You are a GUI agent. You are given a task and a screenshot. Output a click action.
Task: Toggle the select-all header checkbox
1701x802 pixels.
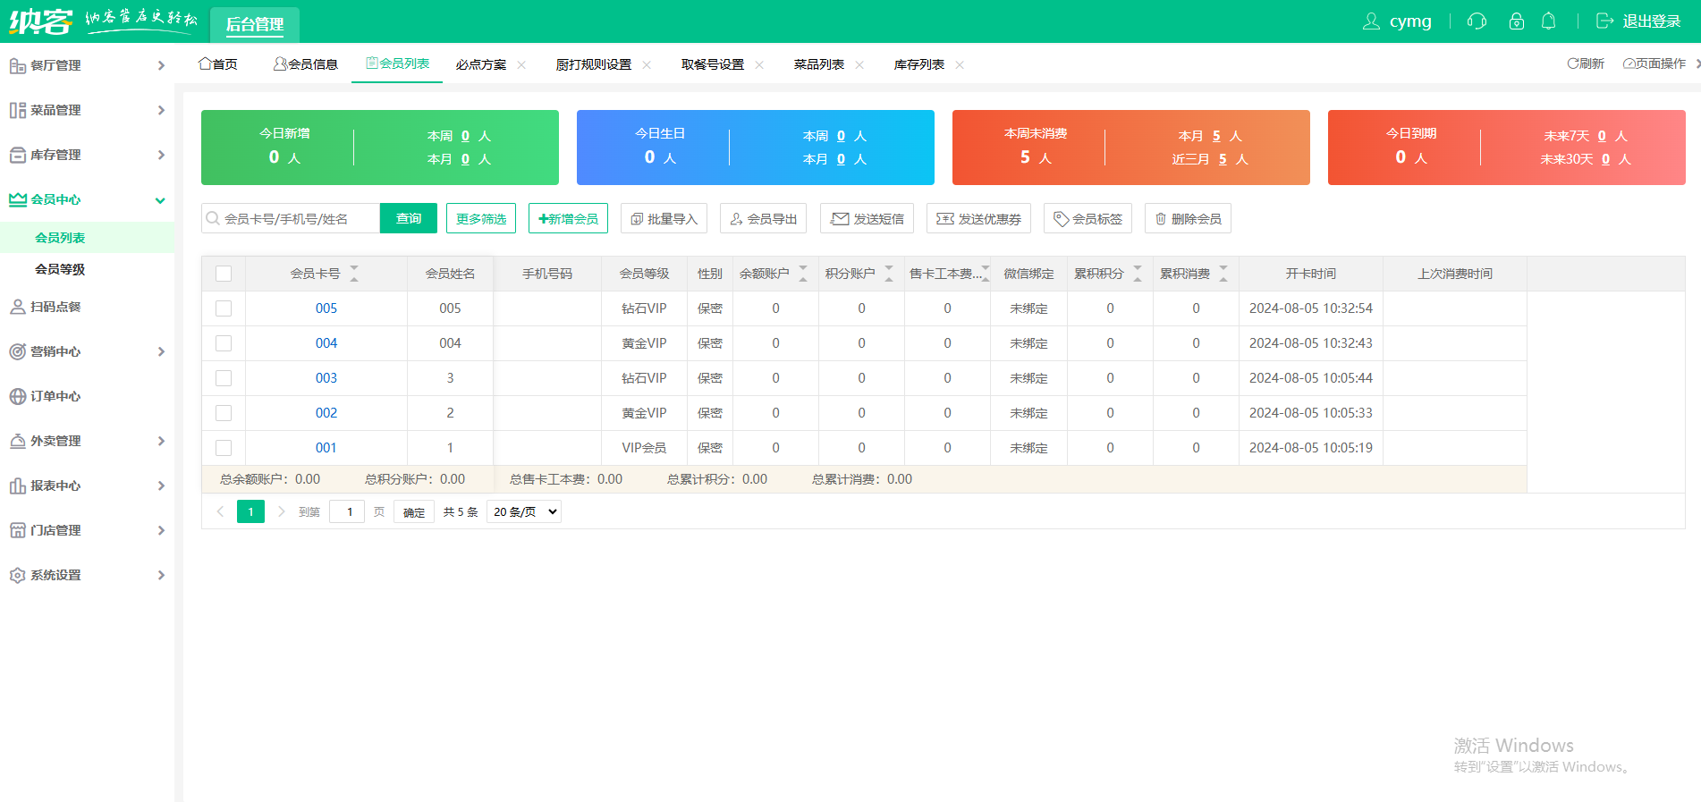[224, 274]
